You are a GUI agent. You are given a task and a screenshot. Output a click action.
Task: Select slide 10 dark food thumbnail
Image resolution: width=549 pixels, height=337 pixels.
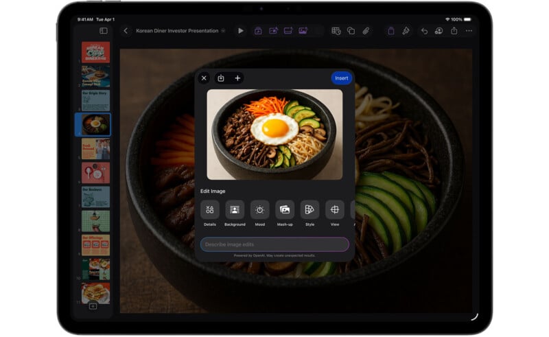[x=95, y=269]
